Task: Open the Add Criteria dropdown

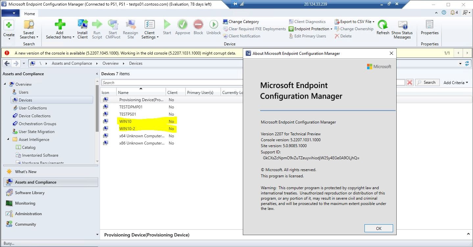Action: click(455, 83)
